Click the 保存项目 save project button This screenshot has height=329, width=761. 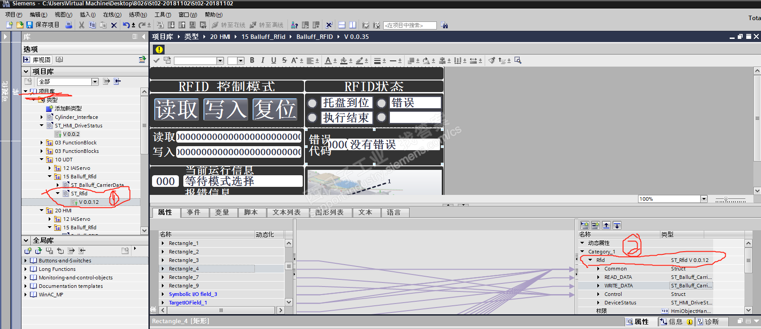click(x=43, y=25)
